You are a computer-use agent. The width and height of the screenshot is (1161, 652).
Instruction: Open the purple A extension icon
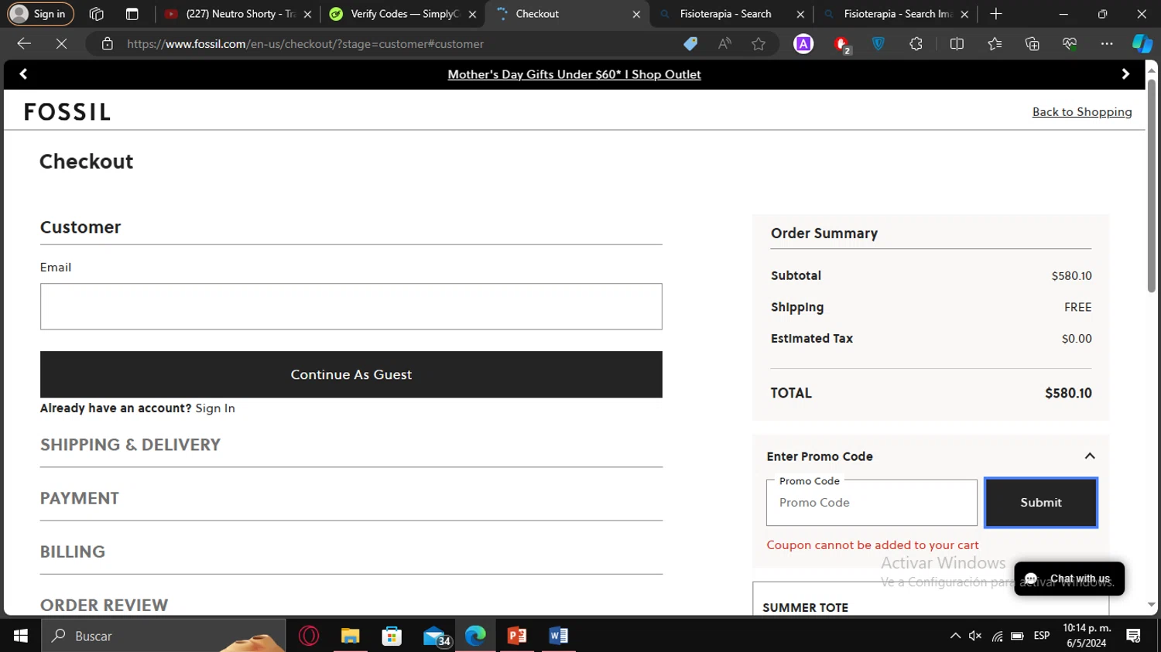tap(803, 44)
